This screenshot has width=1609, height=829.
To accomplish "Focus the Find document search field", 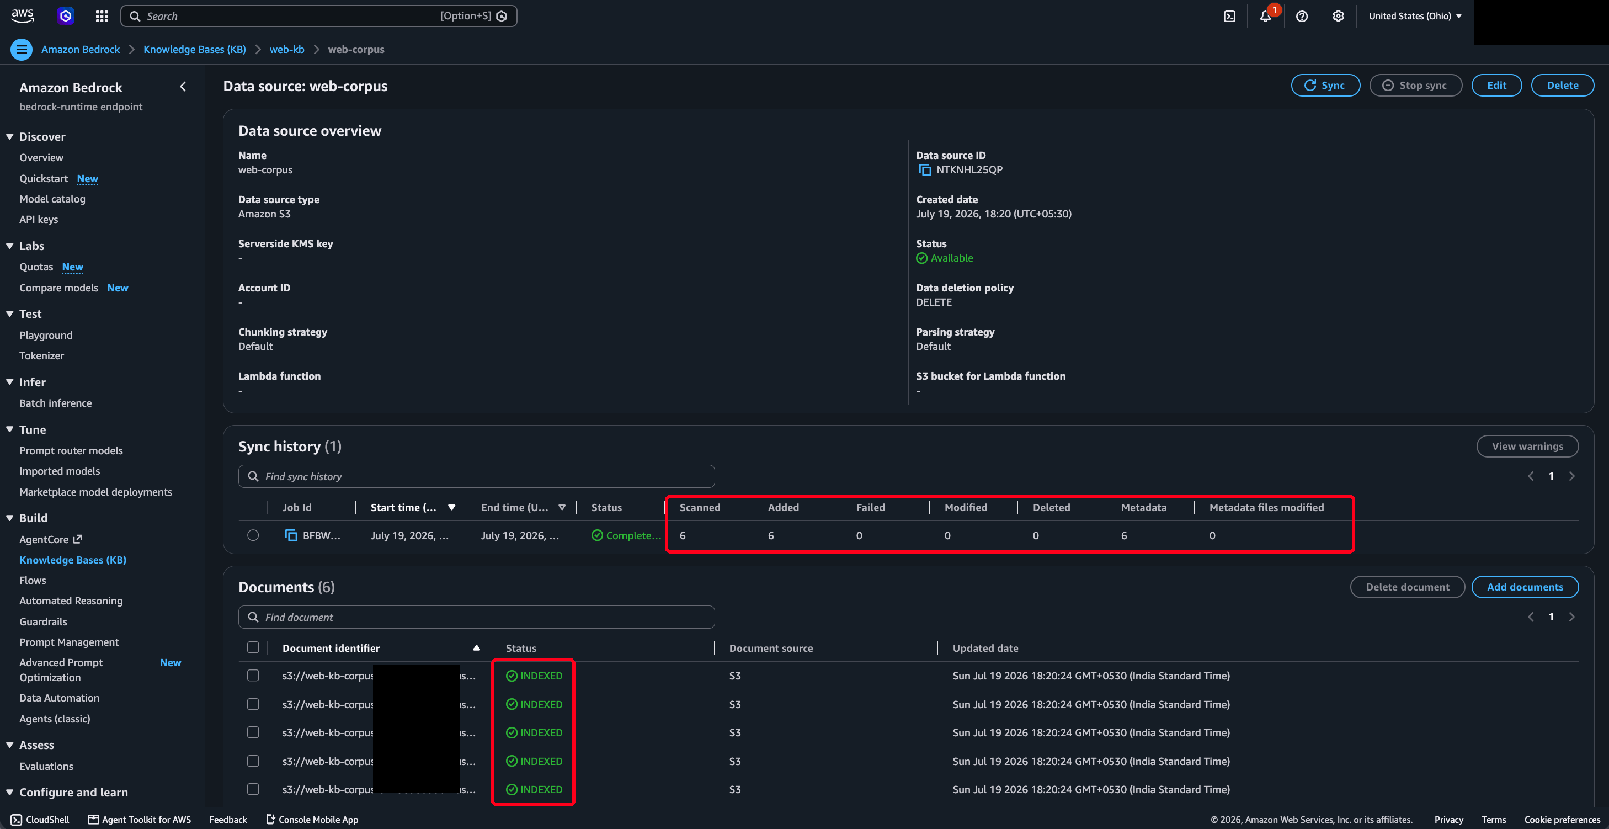I will click(x=477, y=617).
